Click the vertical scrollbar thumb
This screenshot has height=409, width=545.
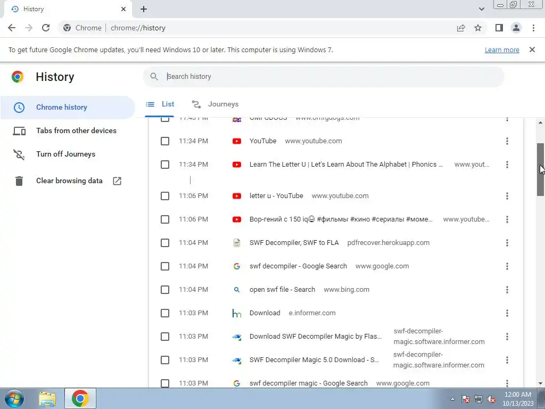(540, 169)
